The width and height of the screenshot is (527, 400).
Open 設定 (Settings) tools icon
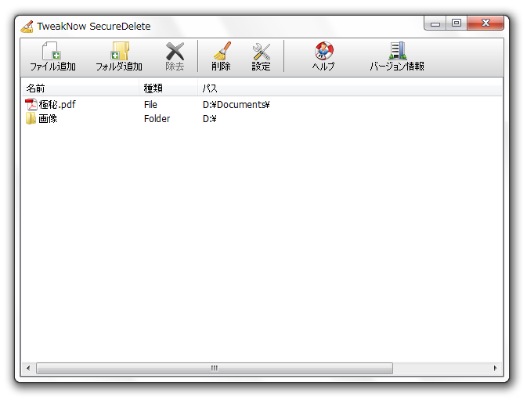pos(261,52)
